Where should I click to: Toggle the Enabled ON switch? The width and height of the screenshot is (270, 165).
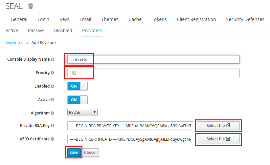[x=78, y=86]
